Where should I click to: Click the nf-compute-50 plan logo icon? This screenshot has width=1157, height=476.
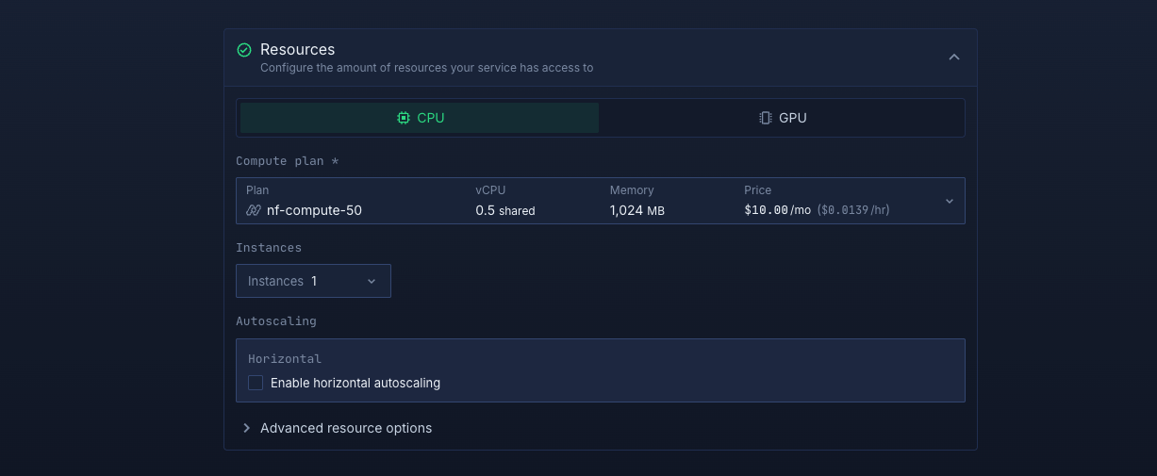253,210
